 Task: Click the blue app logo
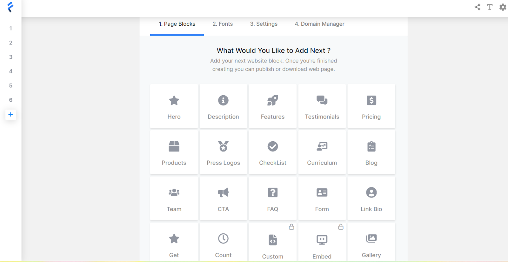pyautogui.click(x=10, y=7)
